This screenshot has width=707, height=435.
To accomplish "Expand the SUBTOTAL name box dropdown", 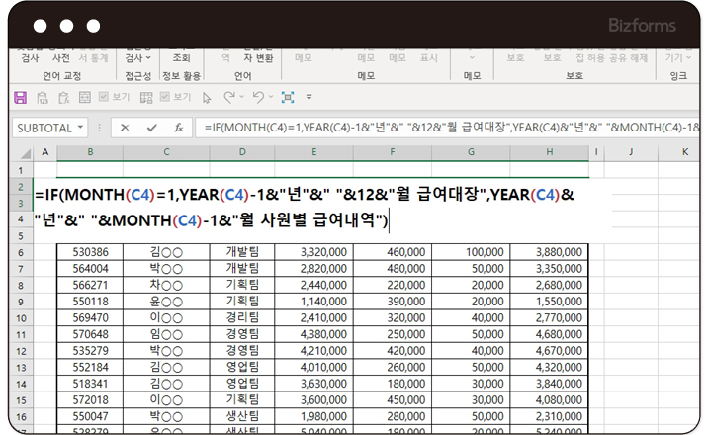I will point(80,128).
